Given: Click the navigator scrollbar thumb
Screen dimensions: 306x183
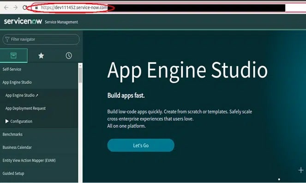Looking at the screenshot, I should pyautogui.click(x=80, y=75).
